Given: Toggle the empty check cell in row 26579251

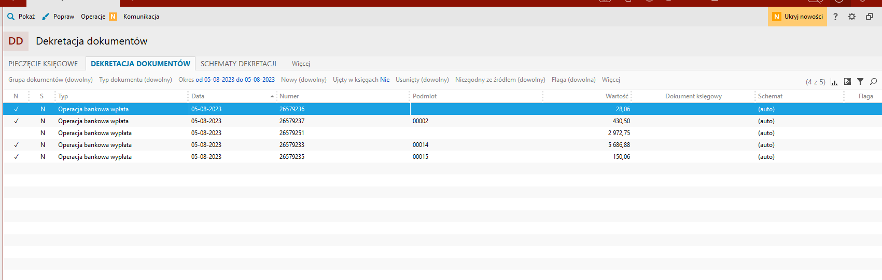Looking at the screenshot, I should click(16, 133).
